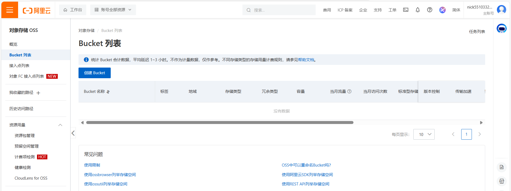Click the 创建 Bucket button
The height and width of the screenshot is (191, 511).
tap(94, 73)
